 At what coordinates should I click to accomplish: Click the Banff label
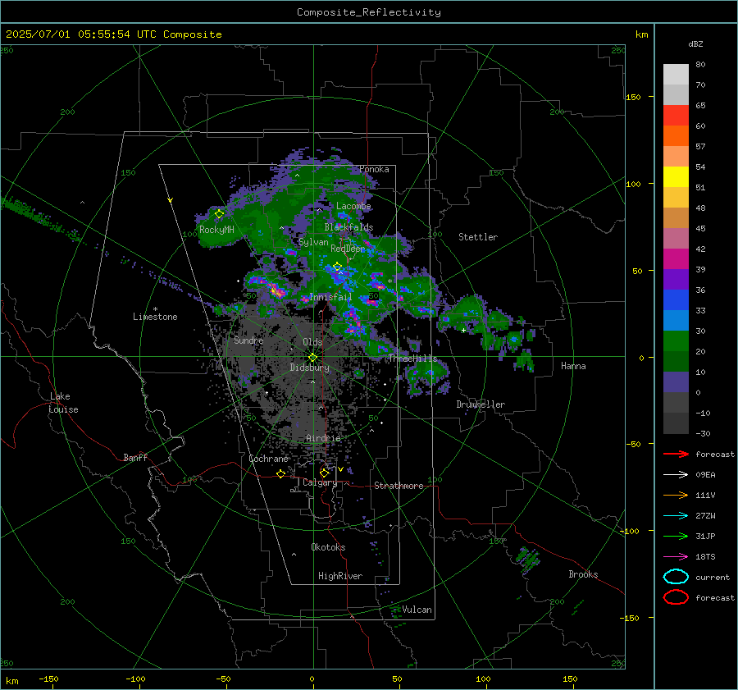pos(135,458)
